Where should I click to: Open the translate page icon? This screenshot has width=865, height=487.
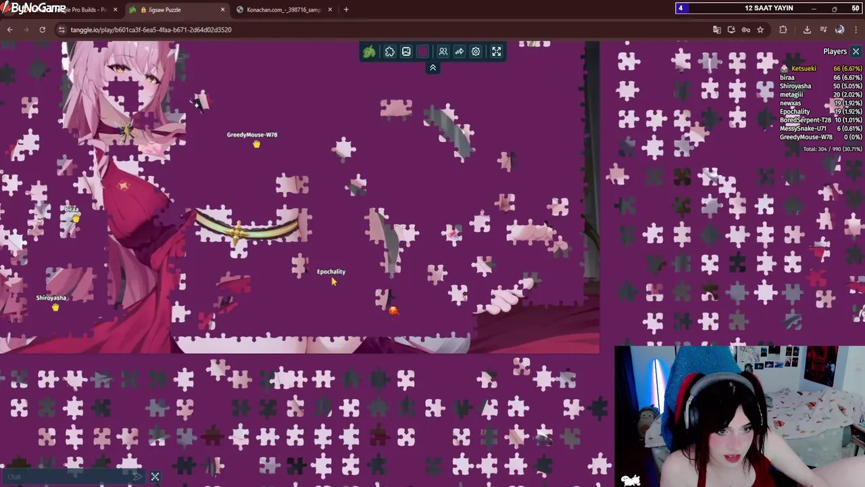[x=717, y=30]
